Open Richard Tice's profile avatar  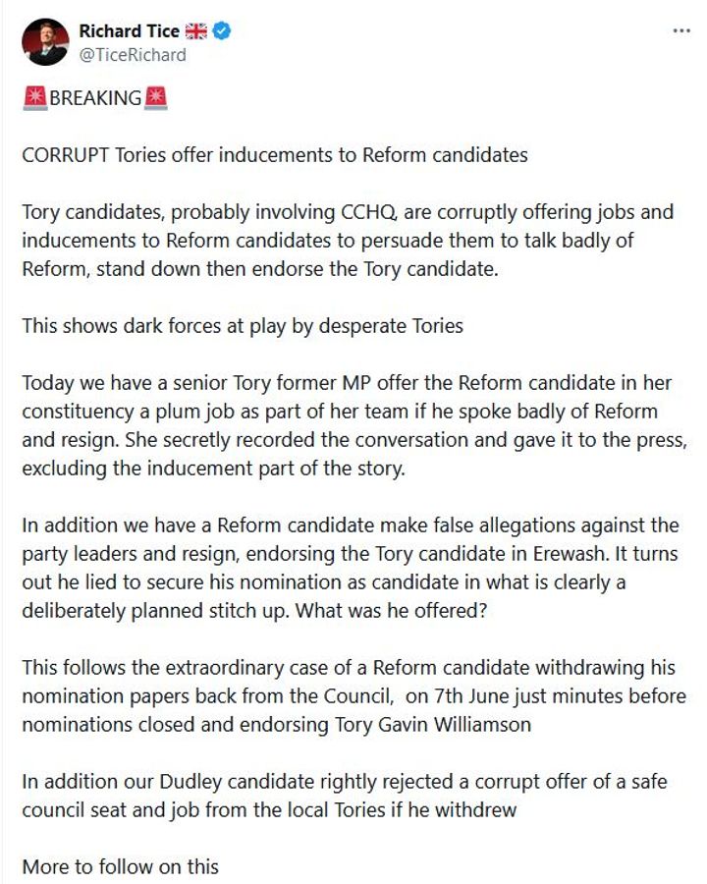pos(45,42)
